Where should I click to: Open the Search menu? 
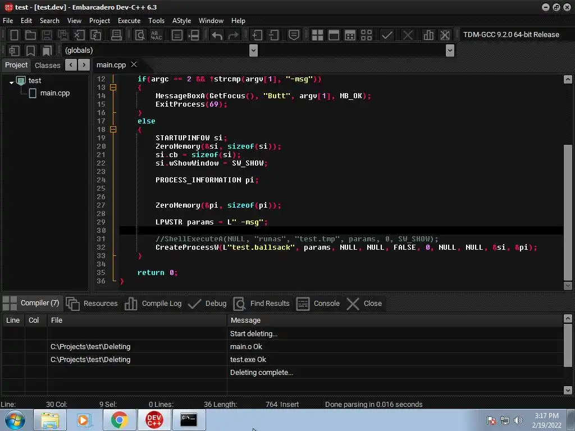(x=49, y=21)
